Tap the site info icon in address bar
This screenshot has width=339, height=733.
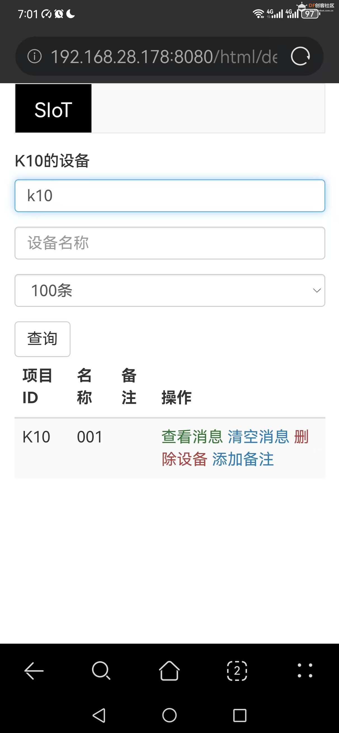pyautogui.click(x=34, y=56)
